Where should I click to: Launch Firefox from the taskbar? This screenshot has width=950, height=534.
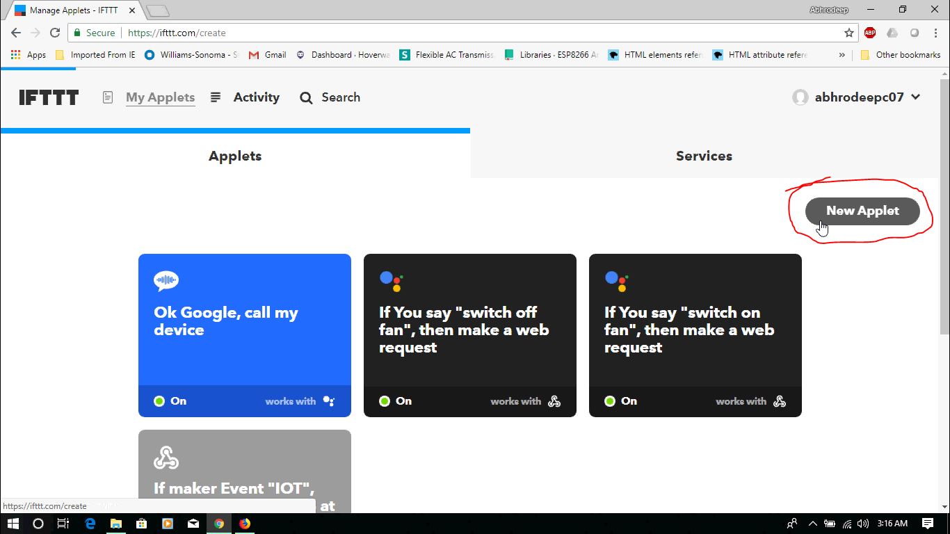pos(245,524)
